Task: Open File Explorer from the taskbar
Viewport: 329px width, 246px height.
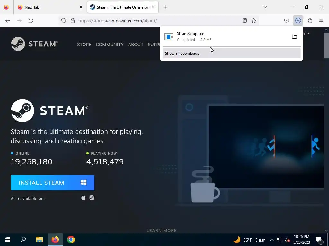Action: tap(39, 240)
